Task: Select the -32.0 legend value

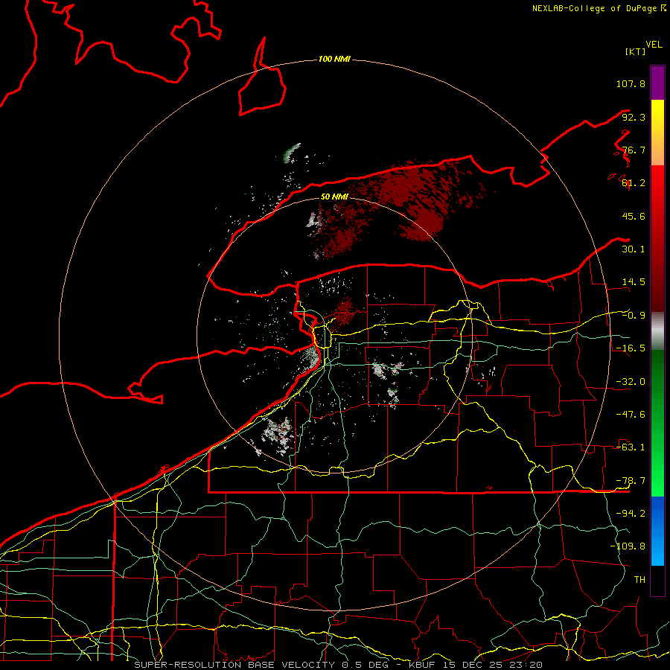Action: (x=631, y=382)
